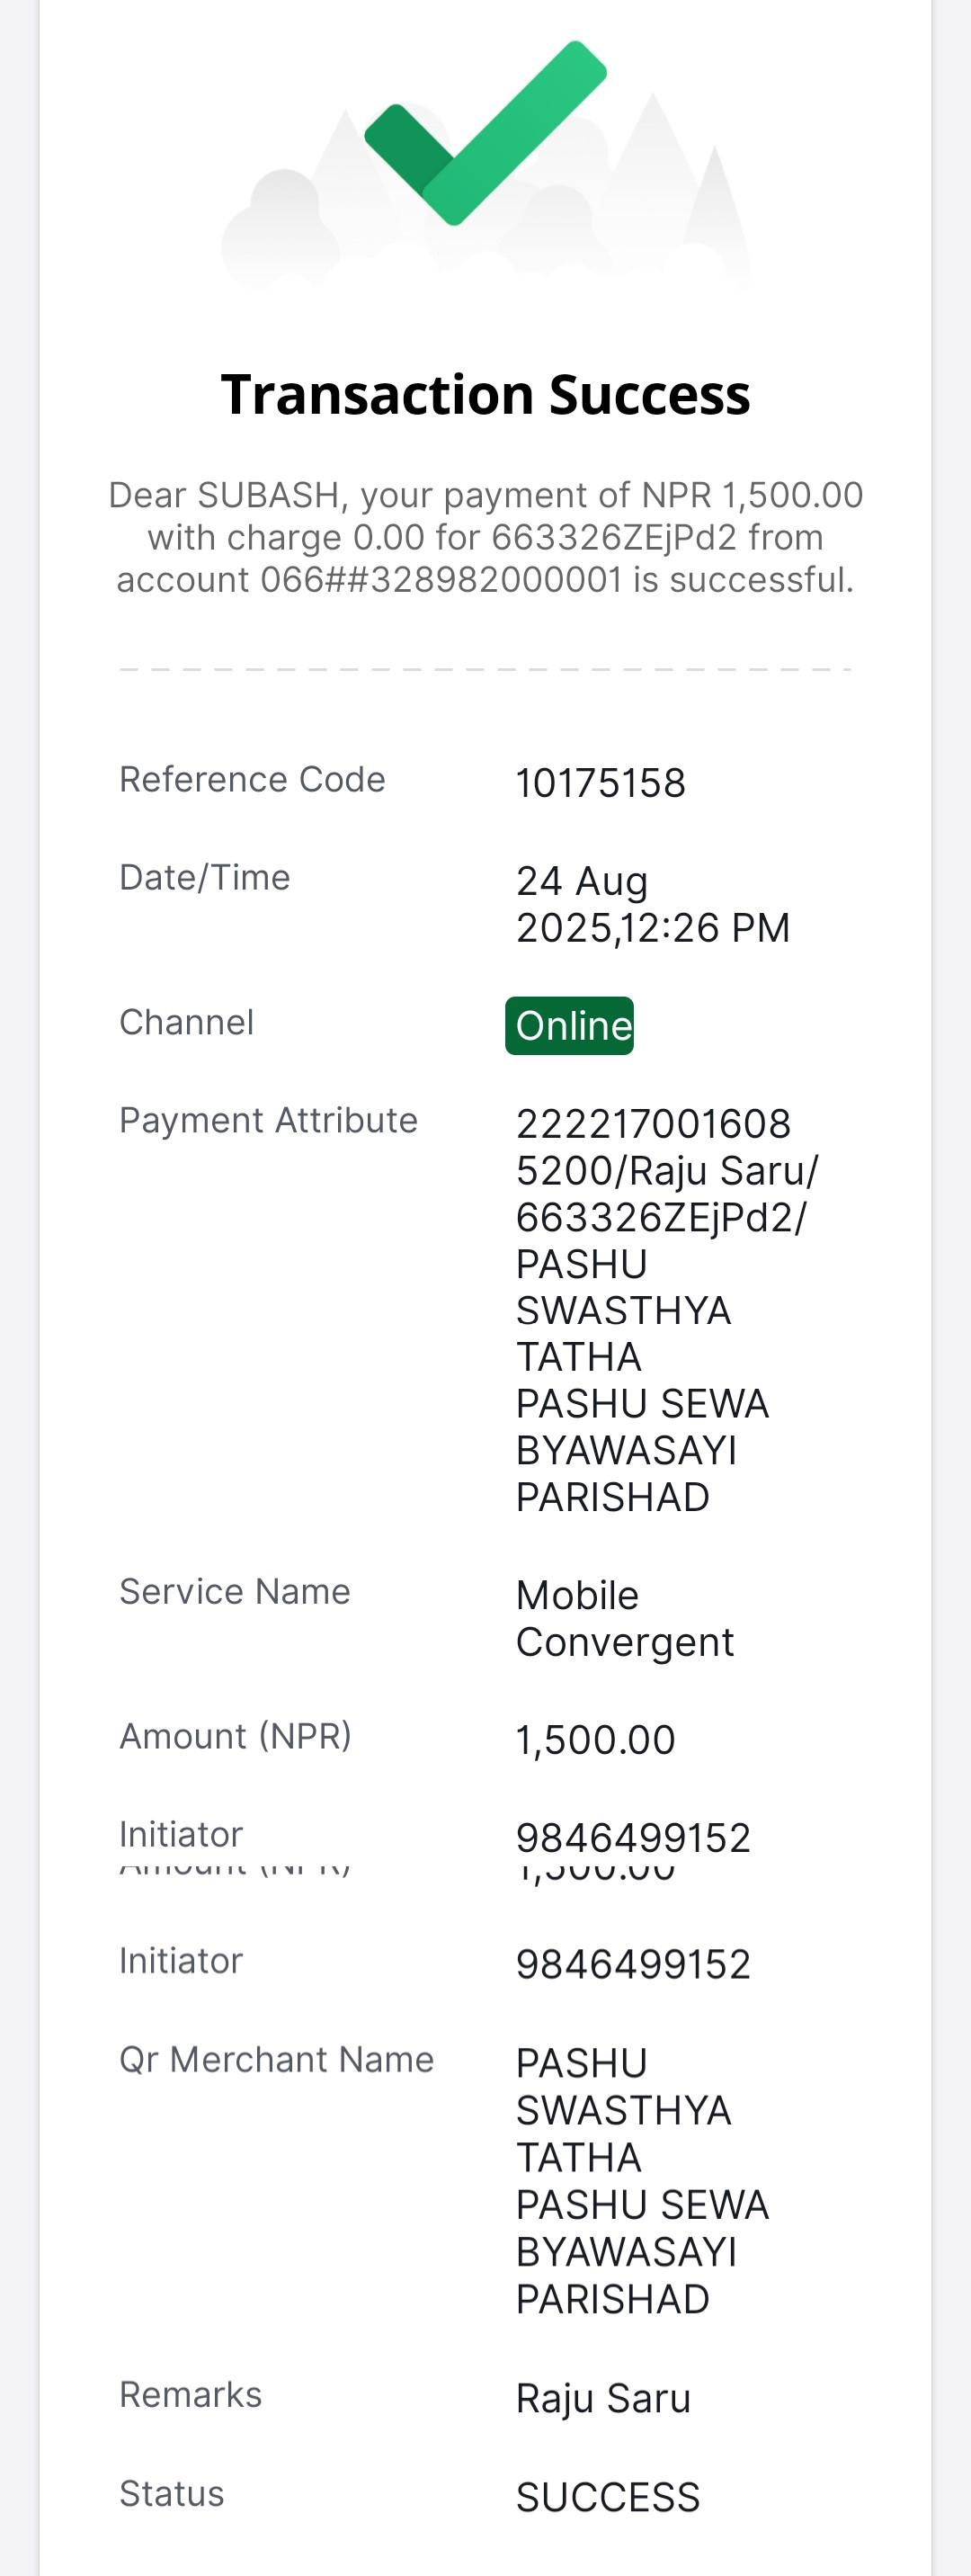Tap the Date/Time value 24 Aug 2025
Viewport: 971px width, 2576px height.
click(652, 904)
